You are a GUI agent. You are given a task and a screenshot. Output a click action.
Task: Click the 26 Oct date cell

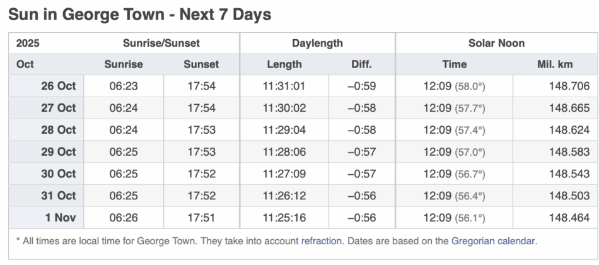(57, 86)
